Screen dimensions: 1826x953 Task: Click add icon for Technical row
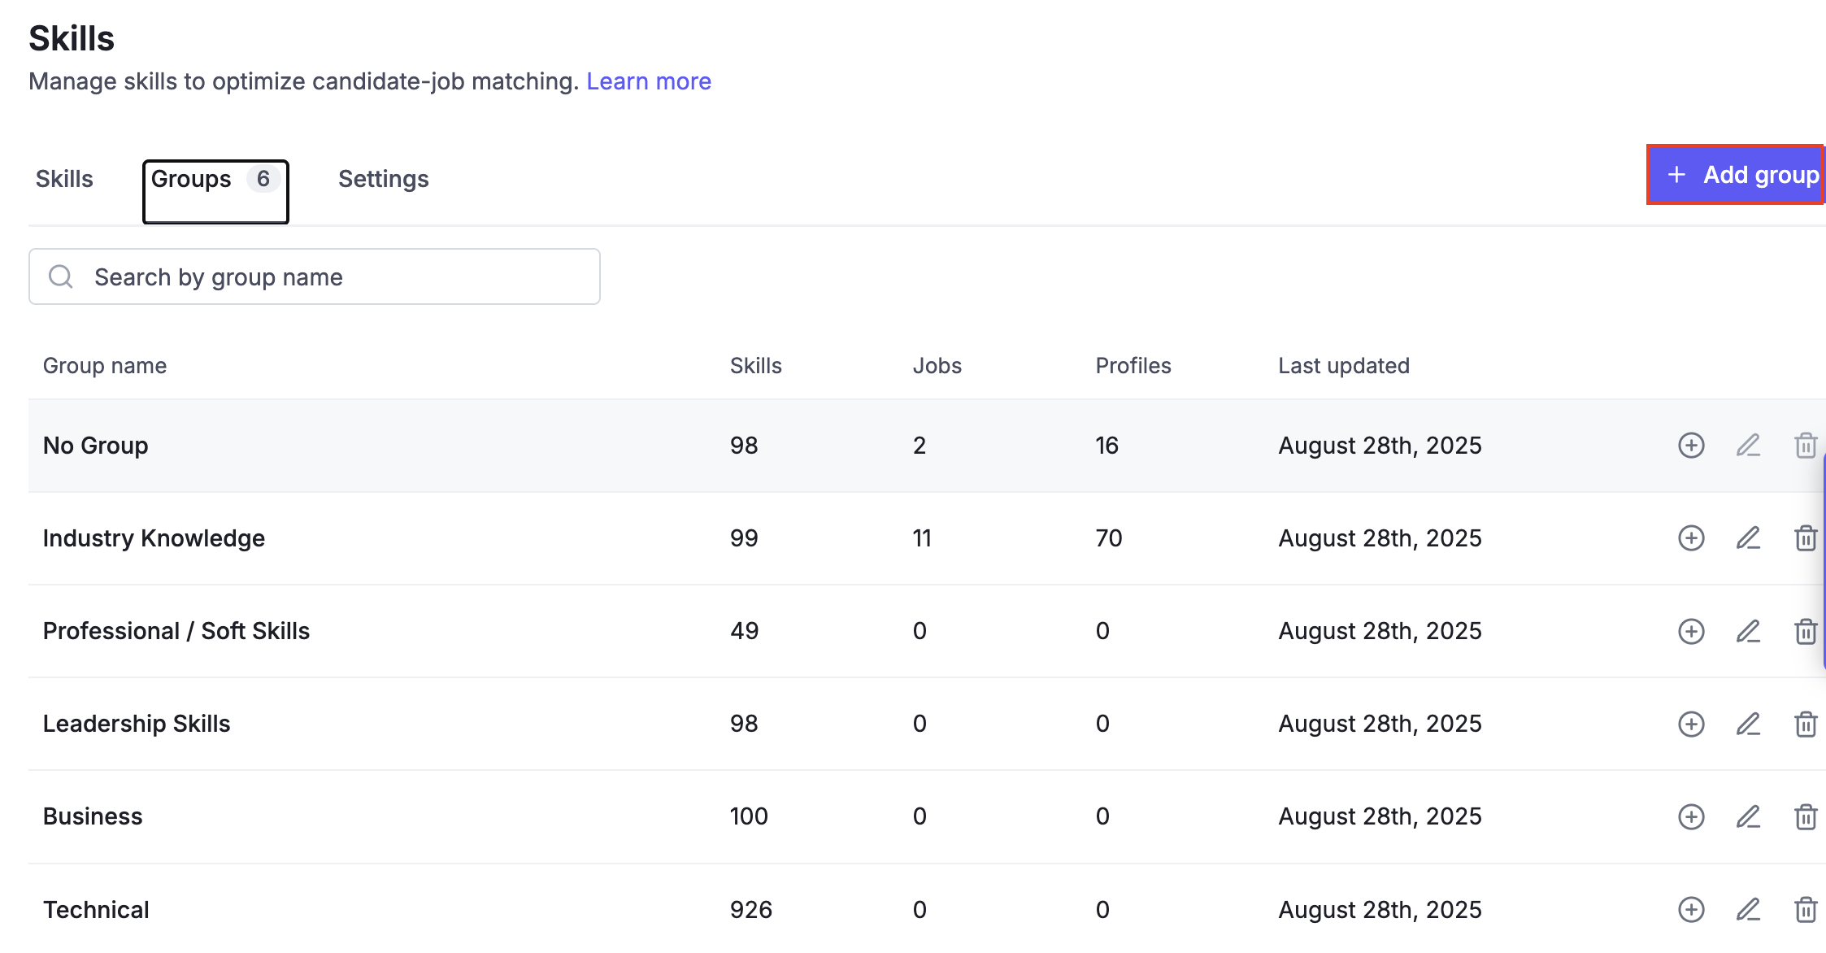(1691, 909)
